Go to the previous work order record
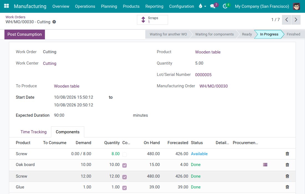 coord(286,20)
